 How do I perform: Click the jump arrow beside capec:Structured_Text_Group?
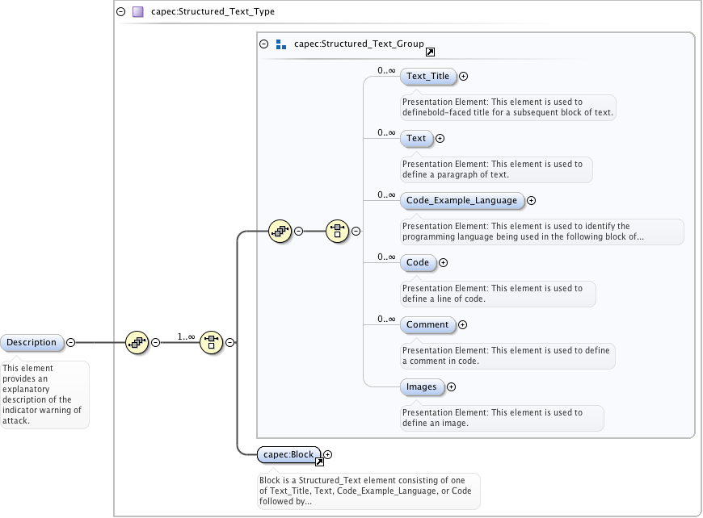click(x=430, y=52)
